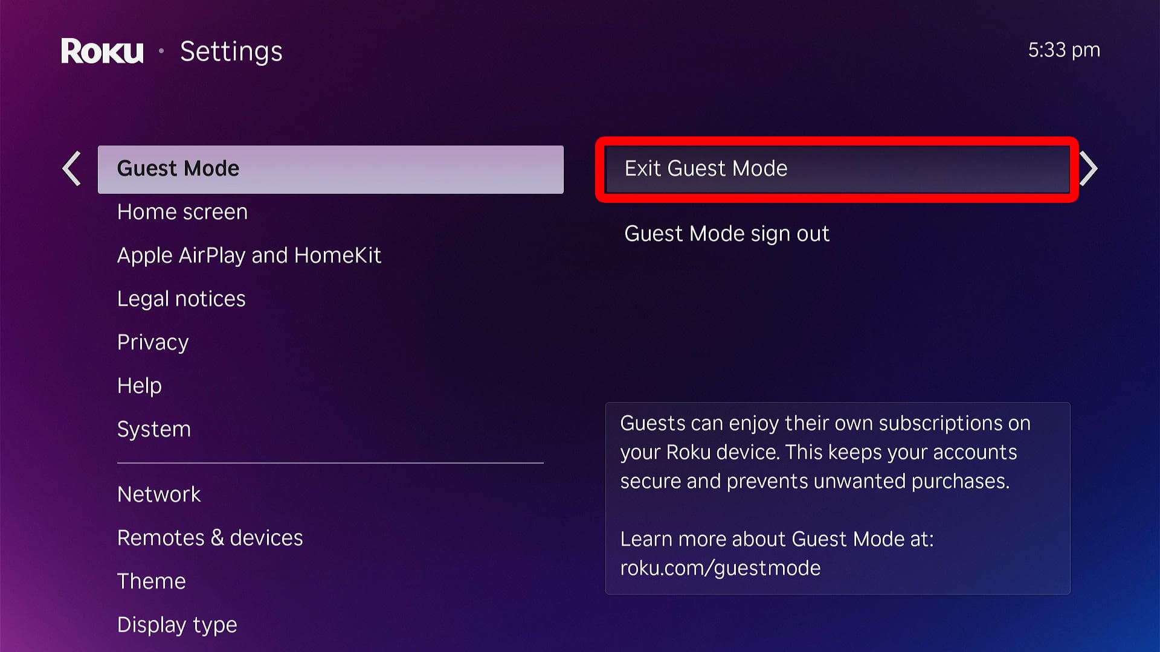Image resolution: width=1160 pixels, height=652 pixels.
Task: Navigate to Theme settings
Action: pyautogui.click(x=150, y=580)
